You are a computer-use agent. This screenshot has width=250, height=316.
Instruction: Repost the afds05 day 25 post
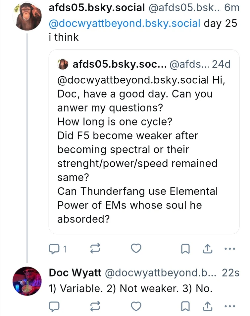click(95, 249)
